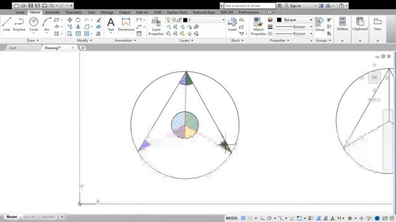Select the Explode tool in Modify panel
Image resolution: width=396 pixels, height=222 pixels.
point(99,27)
